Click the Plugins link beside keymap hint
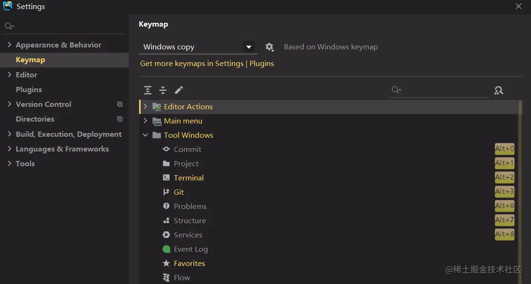 click(x=262, y=64)
